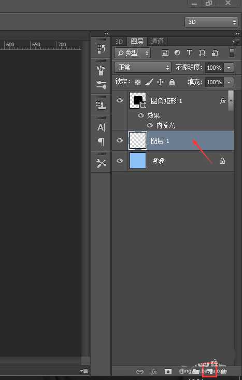The image size is (242, 380).
Task: Select the blue background layer thumbnail
Action: pos(138,161)
